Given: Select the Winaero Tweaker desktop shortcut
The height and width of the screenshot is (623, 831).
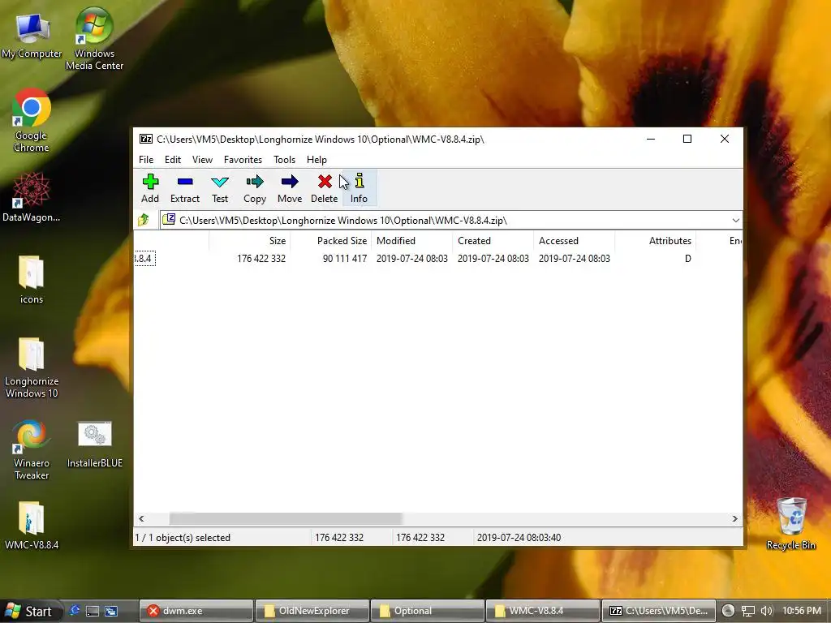Looking at the screenshot, I should click(32, 449).
